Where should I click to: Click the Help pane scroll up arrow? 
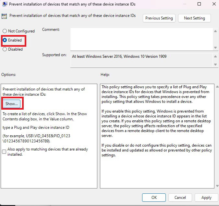click(x=217, y=87)
